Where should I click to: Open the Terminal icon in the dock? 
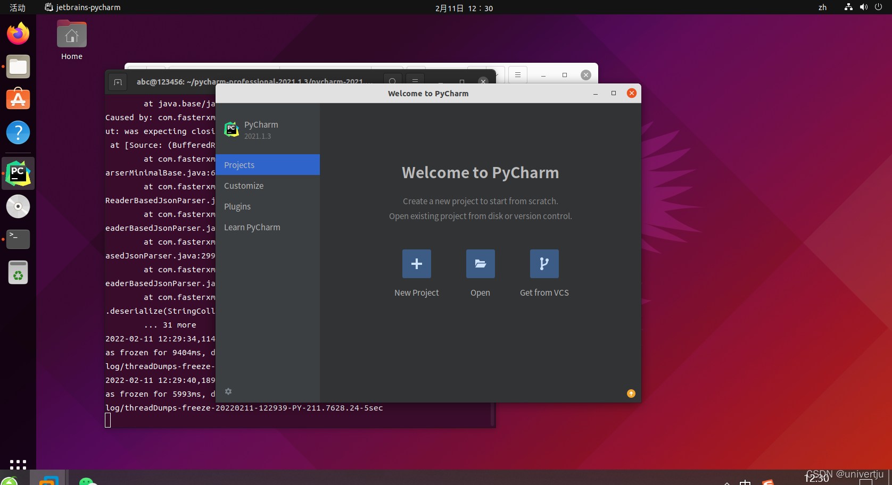[18, 239]
